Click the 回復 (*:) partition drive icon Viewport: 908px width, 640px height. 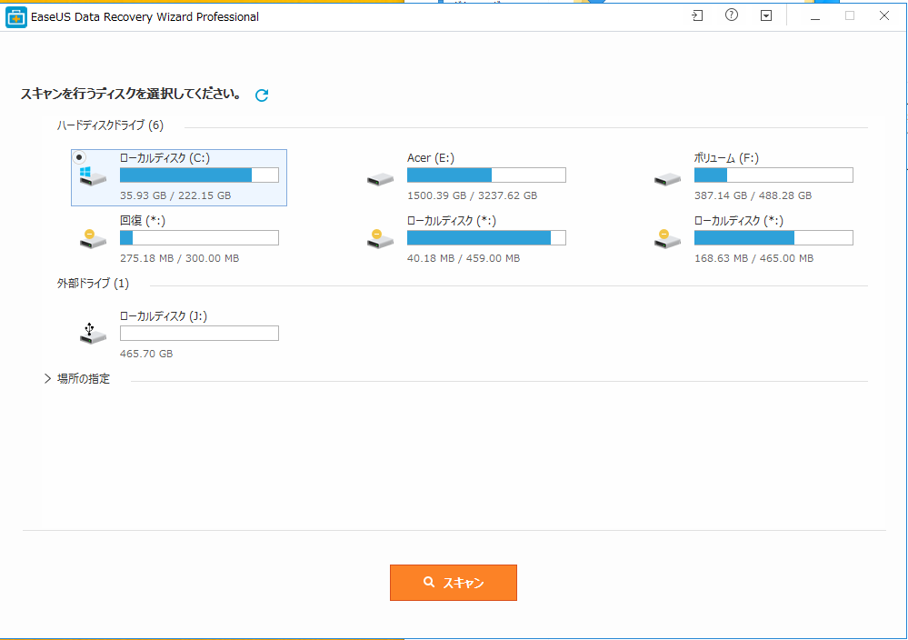click(x=93, y=239)
